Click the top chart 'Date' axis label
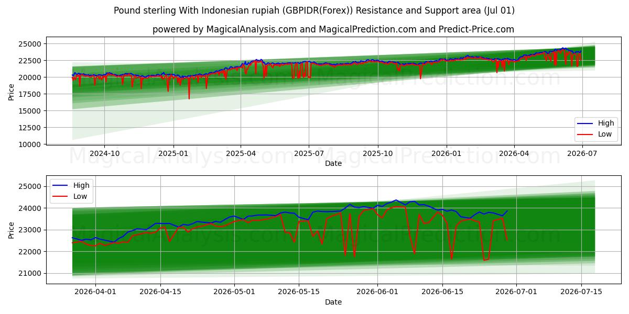 click(333, 163)
